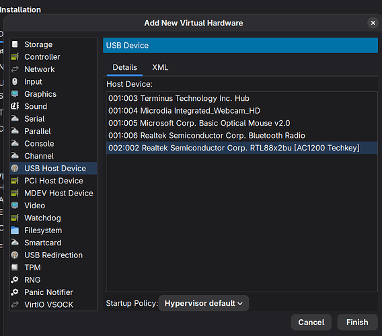
Task: Click the Smartcard icon
Action: pyautogui.click(x=15, y=243)
